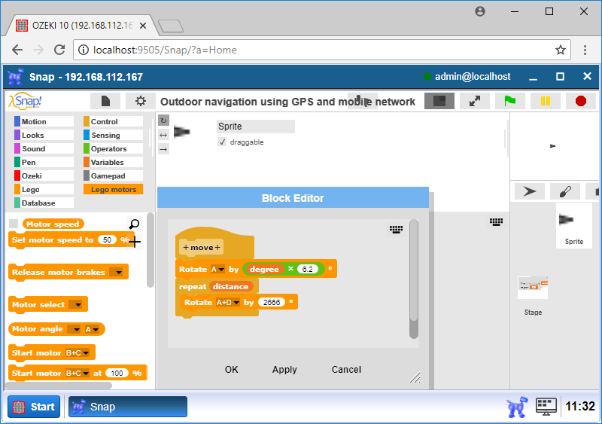Open keyboard entry in Block Editor
The image size is (602, 424).
coord(397,230)
